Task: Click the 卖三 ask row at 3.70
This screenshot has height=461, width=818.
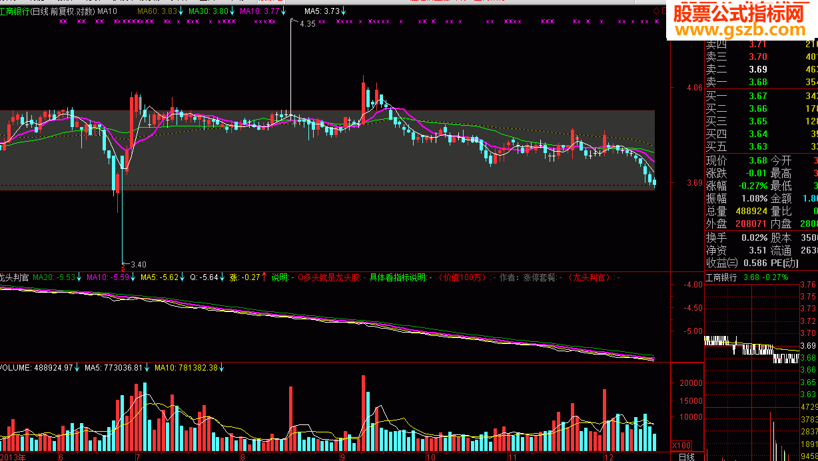Action: pyautogui.click(x=761, y=57)
